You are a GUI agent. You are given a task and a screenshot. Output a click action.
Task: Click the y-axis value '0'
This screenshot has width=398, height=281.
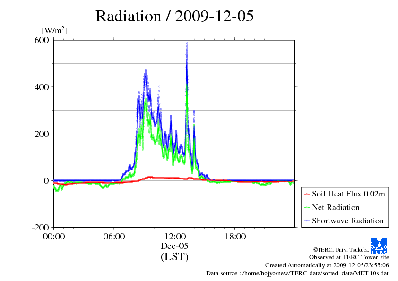pos(46,181)
